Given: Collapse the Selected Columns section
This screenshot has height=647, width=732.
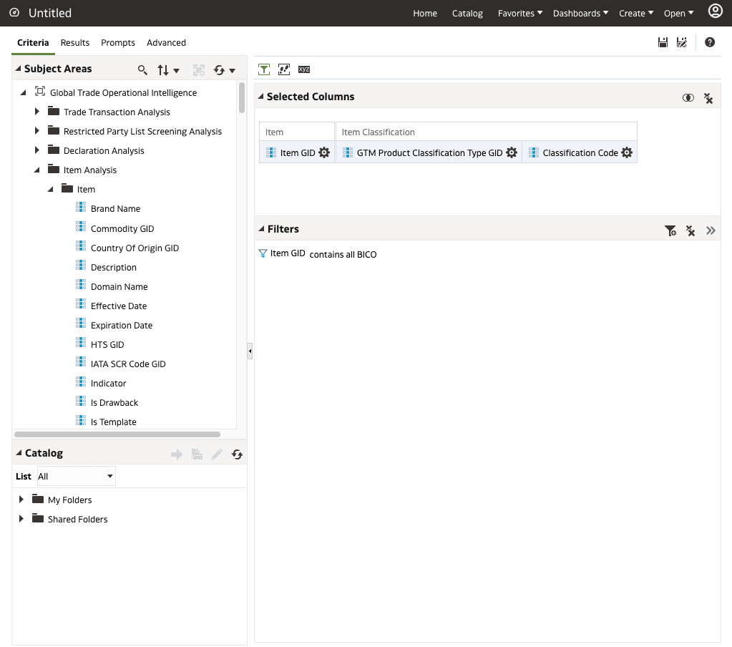Looking at the screenshot, I should (261, 96).
